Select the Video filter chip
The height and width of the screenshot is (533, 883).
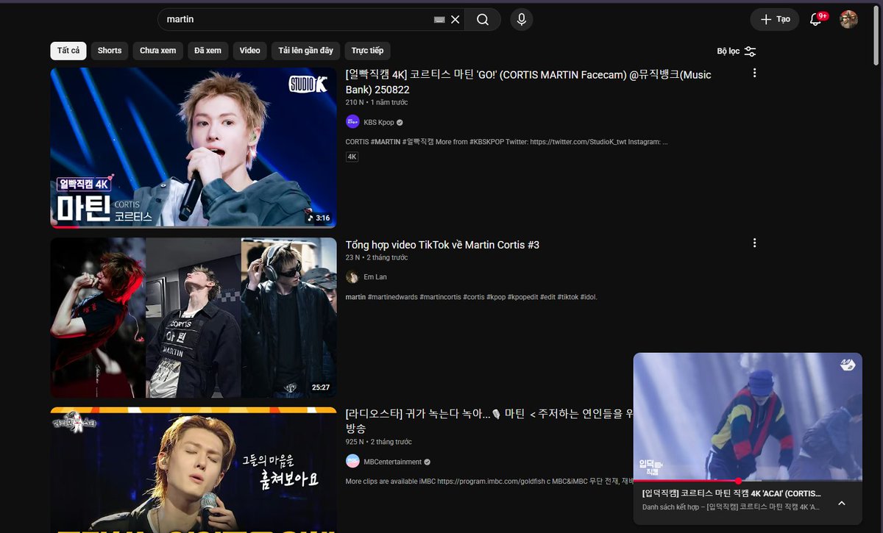[x=249, y=51]
